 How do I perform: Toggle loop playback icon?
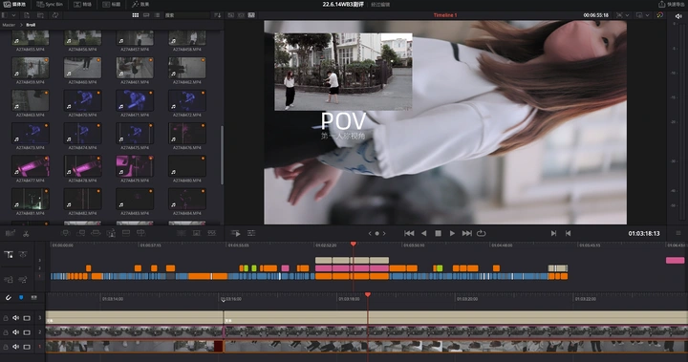[x=482, y=233]
